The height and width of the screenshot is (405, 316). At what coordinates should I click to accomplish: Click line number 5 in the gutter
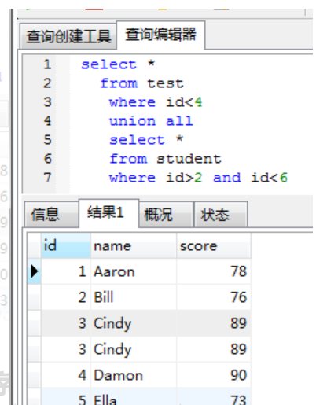point(47,140)
